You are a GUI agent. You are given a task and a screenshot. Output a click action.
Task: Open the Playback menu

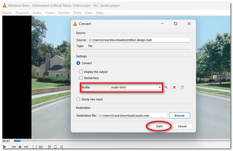click(22, 13)
